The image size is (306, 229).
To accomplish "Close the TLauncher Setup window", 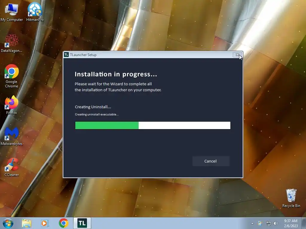I will (x=237, y=55).
